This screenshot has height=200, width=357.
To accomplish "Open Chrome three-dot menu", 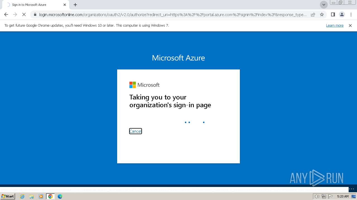I will [x=351, y=14].
